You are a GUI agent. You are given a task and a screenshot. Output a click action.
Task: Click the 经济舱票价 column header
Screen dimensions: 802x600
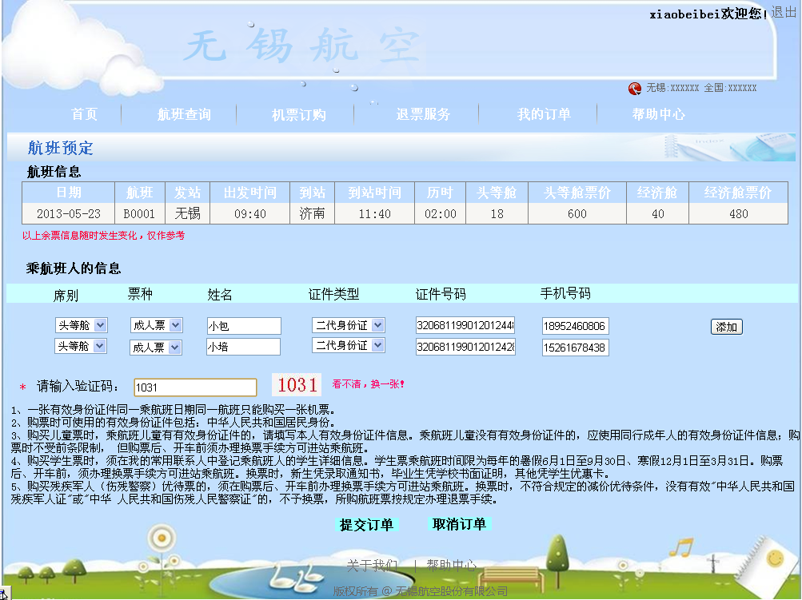point(738,193)
